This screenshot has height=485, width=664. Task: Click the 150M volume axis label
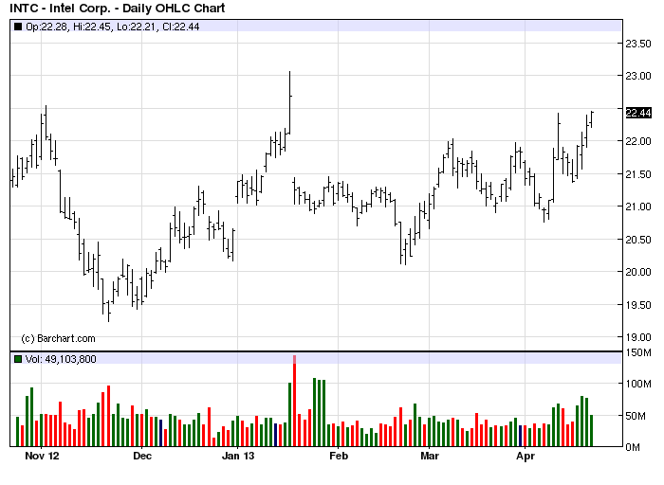point(638,352)
